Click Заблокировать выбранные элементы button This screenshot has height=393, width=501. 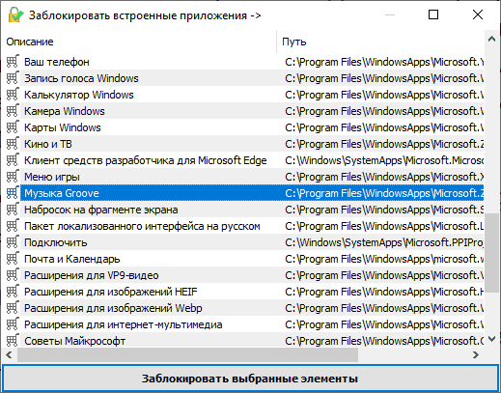click(250, 379)
